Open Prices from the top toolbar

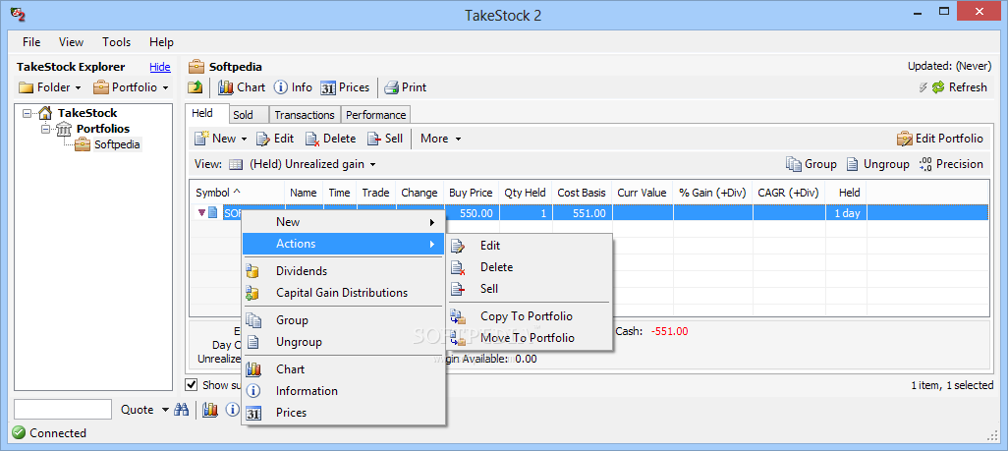[345, 87]
